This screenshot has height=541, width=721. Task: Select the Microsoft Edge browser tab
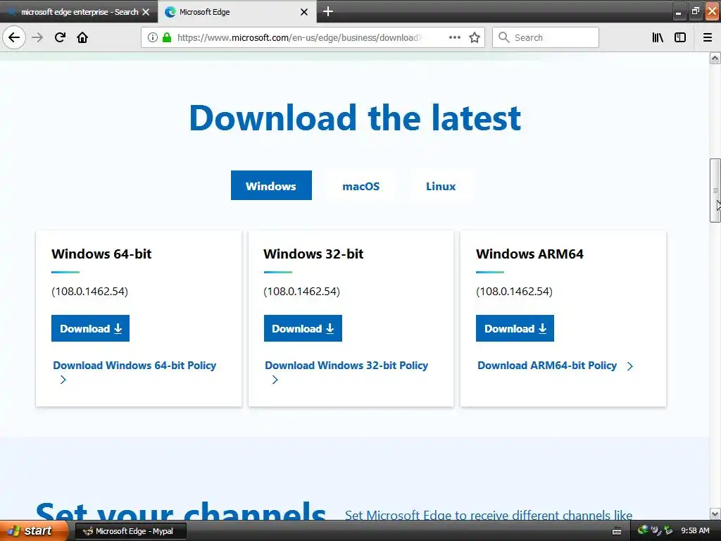click(237, 12)
